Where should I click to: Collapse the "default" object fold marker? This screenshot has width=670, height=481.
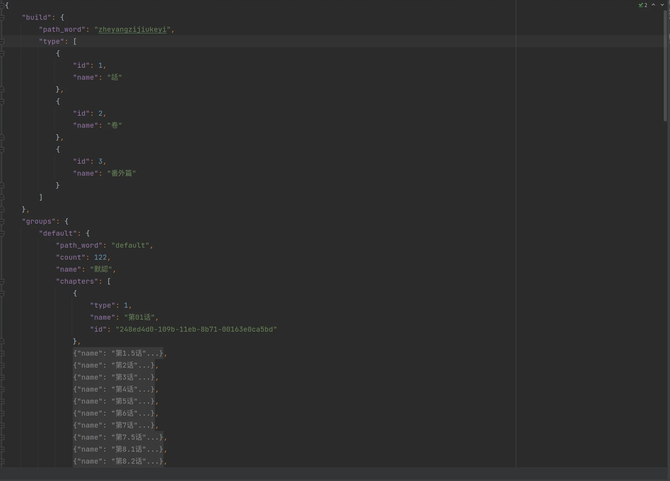pyautogui.click(x=2, y=233)
